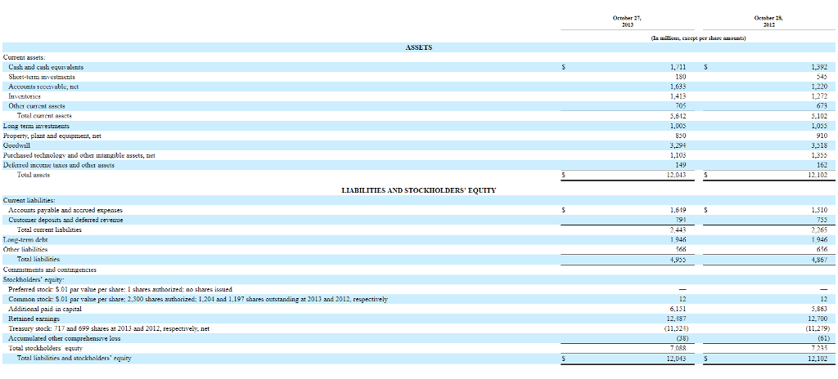Select the 2013 goodwill value 3,294
The image size is (838, 379).
pyautogui.click(x=678, y=145)
